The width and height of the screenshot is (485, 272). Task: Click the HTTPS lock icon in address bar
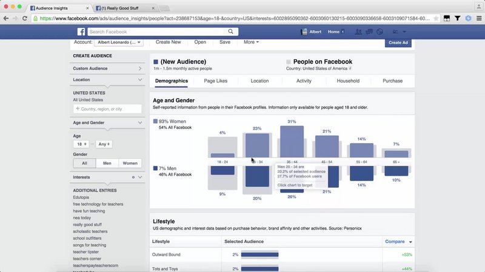36,19
